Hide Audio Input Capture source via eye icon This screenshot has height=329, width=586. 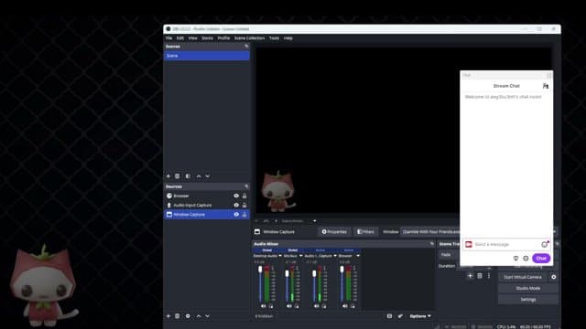[x=236, y=205]
